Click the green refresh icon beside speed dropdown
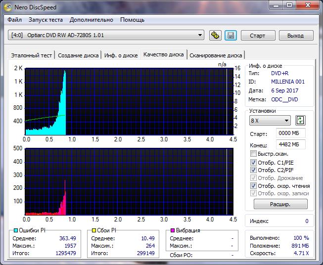Image resolution: width=323 pixels, height=265 pixels. click(x=300, y=121)
